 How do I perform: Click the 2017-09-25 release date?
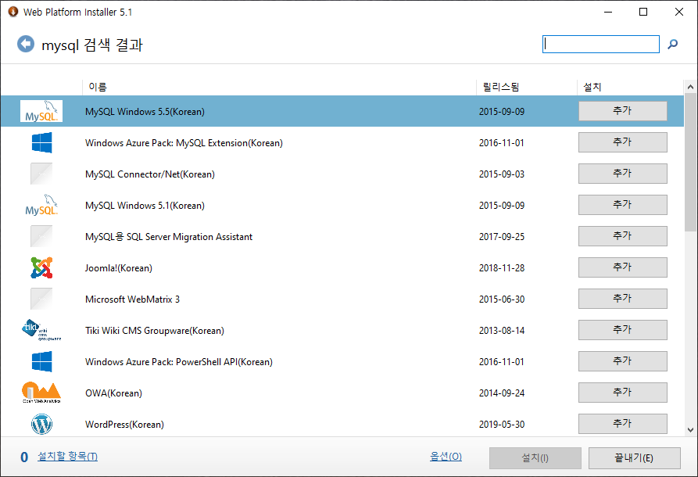502,236
